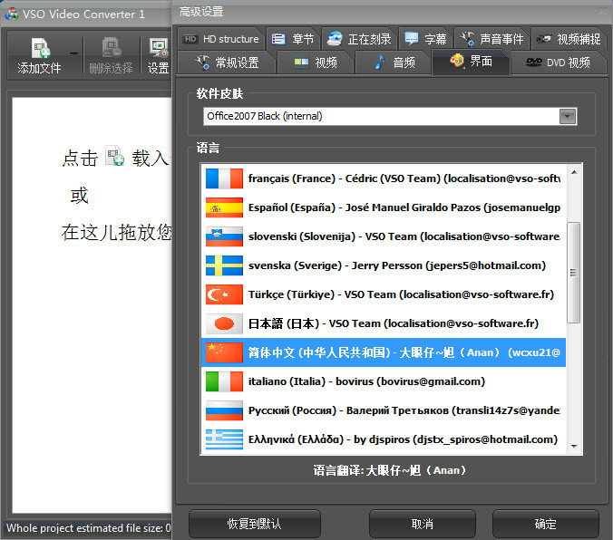This screenshot has width=613, height=540.
Task: Click the language list scroll-up arrow
Action: point(574,172)
